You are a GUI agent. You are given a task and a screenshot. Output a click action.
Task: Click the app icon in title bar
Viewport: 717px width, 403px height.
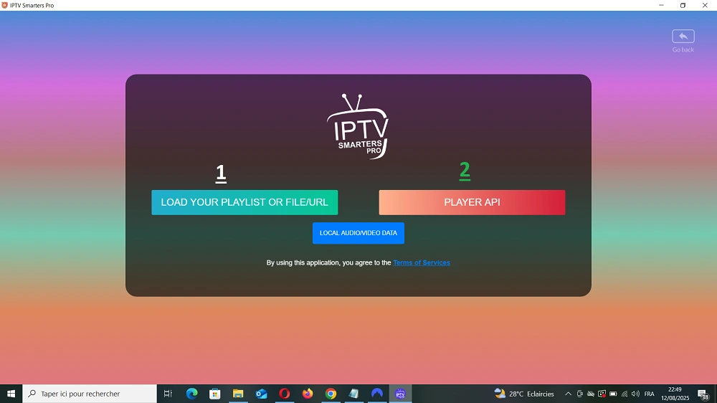click(4, 6)
